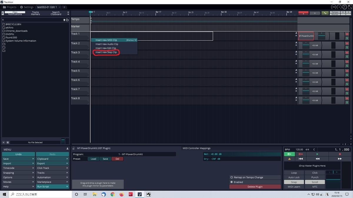Screen dimensions: 353x198
Task: Return to start with skip-back button
Action: (301, 159)
